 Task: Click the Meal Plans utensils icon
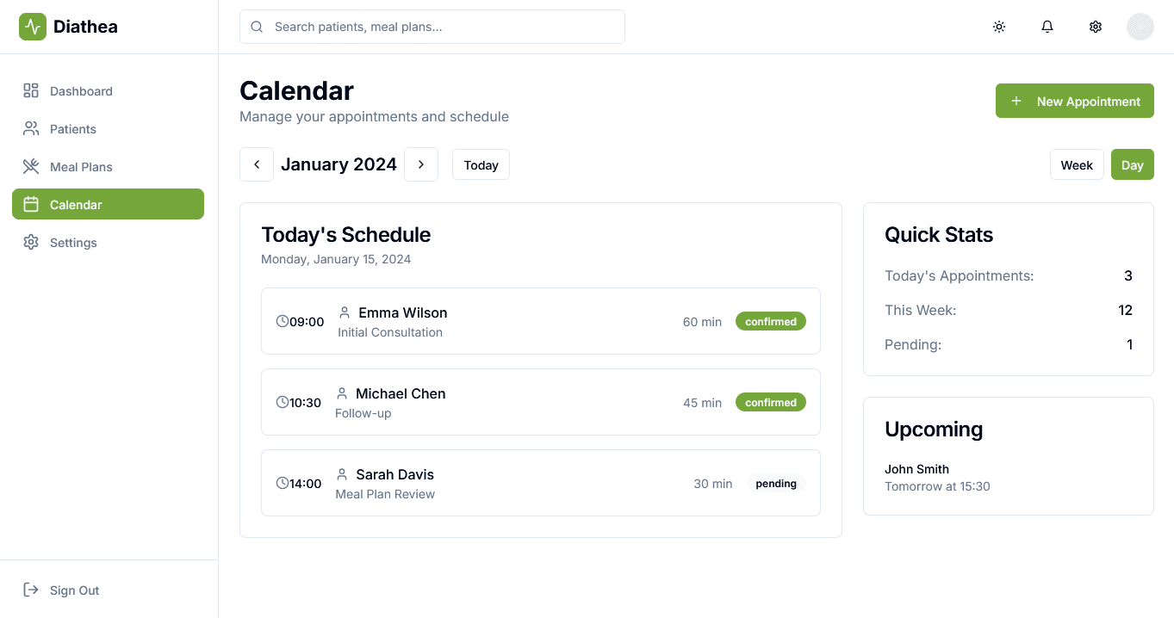point(31,166)
